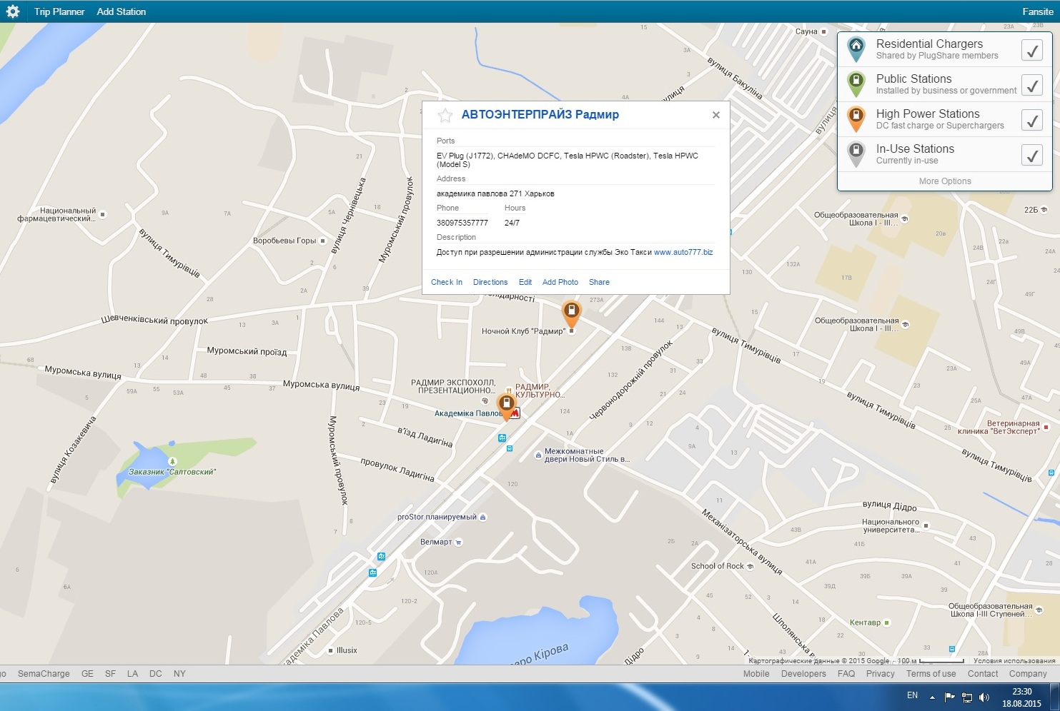Uncheck the Residential Chargers checkbox
The height and width of the screenshot is (711, 1060).
1031,51
